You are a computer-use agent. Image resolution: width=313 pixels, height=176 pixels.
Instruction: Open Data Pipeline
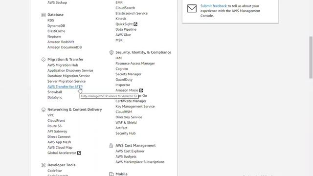tap(126, 29)
